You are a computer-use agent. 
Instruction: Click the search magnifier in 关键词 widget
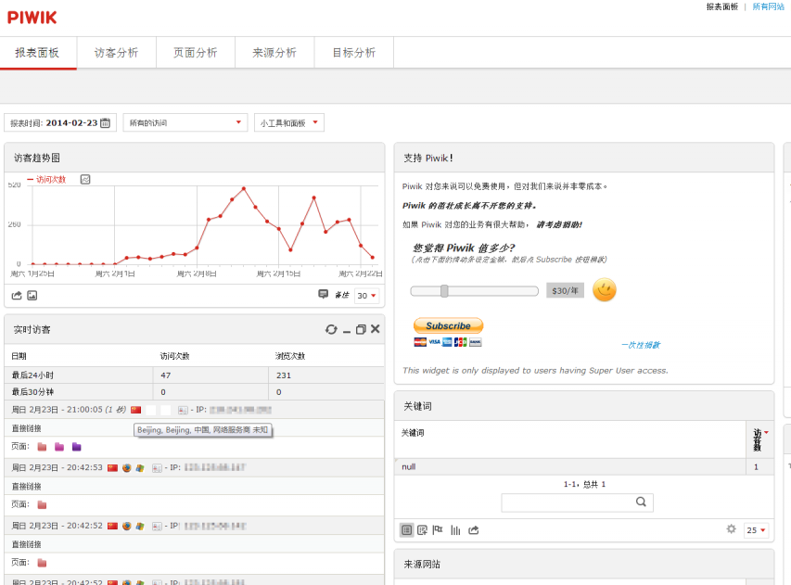pos(641,502)
